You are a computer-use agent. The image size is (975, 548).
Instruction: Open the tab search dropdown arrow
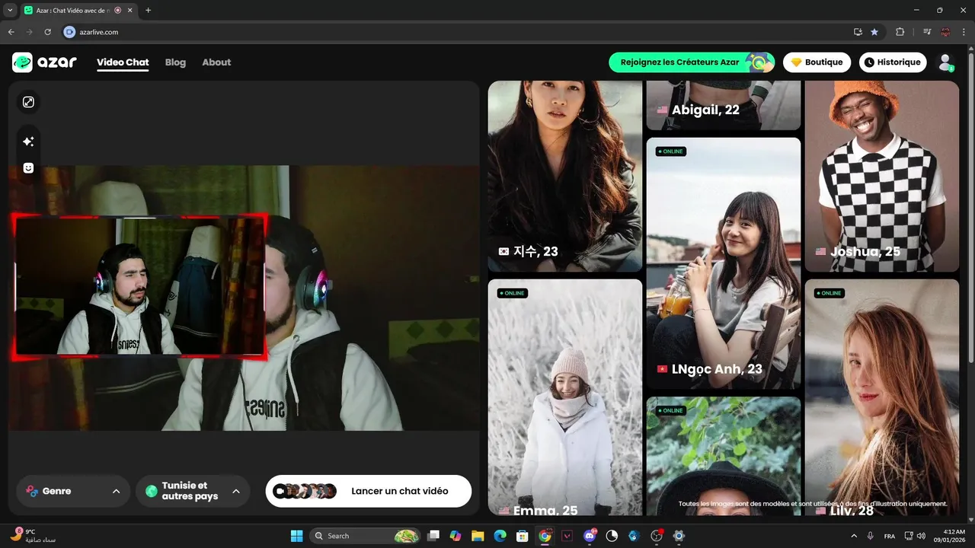[10, 11]
